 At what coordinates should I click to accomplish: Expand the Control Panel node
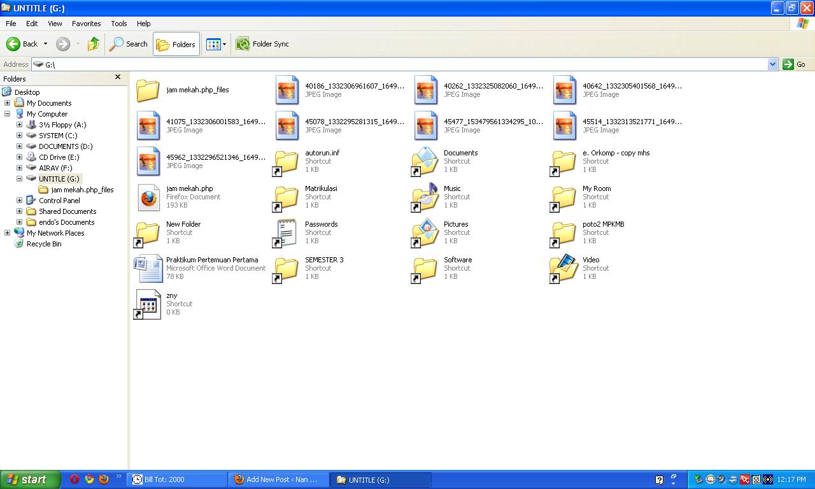click(x=19, y=201)
